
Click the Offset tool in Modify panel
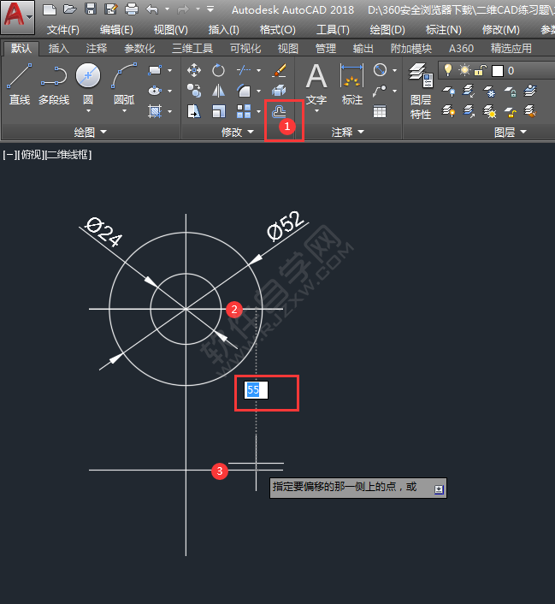click(280, 111)
